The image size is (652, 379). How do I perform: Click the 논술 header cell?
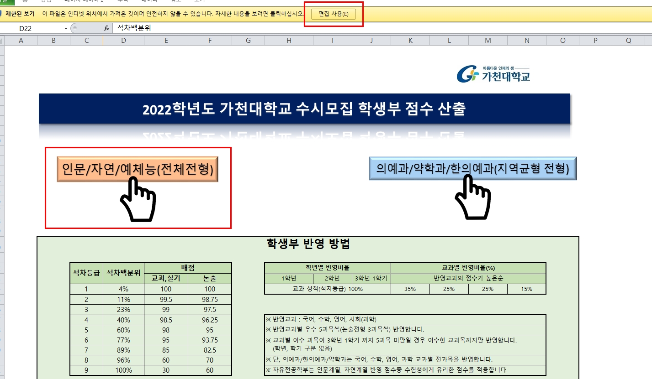point(210,278)
